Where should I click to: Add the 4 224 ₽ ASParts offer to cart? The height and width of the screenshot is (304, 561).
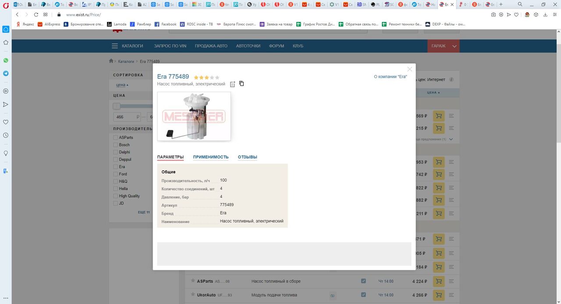439,281
